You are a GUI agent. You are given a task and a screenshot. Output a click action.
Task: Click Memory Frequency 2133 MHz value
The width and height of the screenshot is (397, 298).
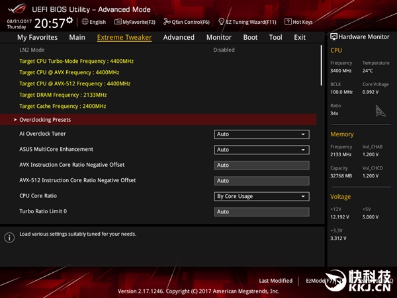point(341,154)
